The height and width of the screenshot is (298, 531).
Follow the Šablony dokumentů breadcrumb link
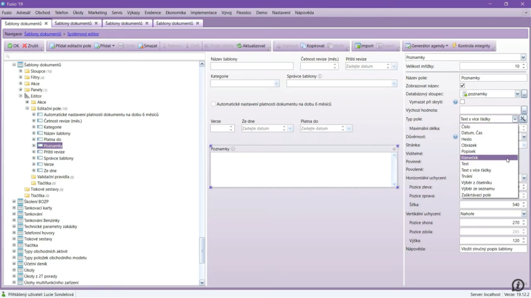click(x=43, y=34)
